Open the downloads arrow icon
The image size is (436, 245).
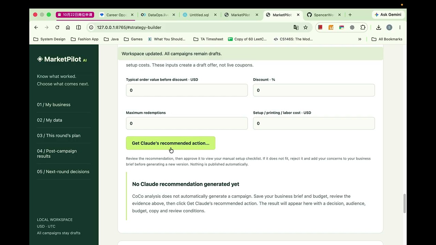coord(378,28)
